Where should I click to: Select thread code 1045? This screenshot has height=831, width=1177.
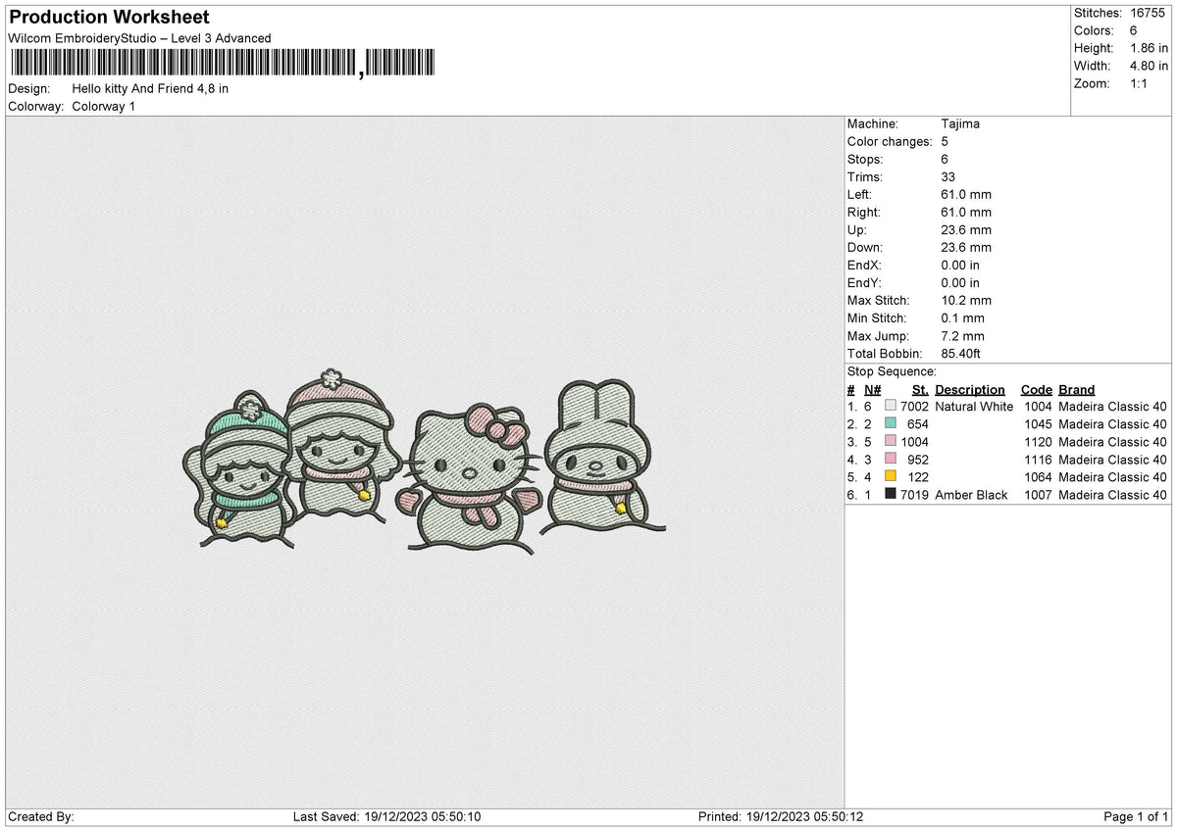1039,424
